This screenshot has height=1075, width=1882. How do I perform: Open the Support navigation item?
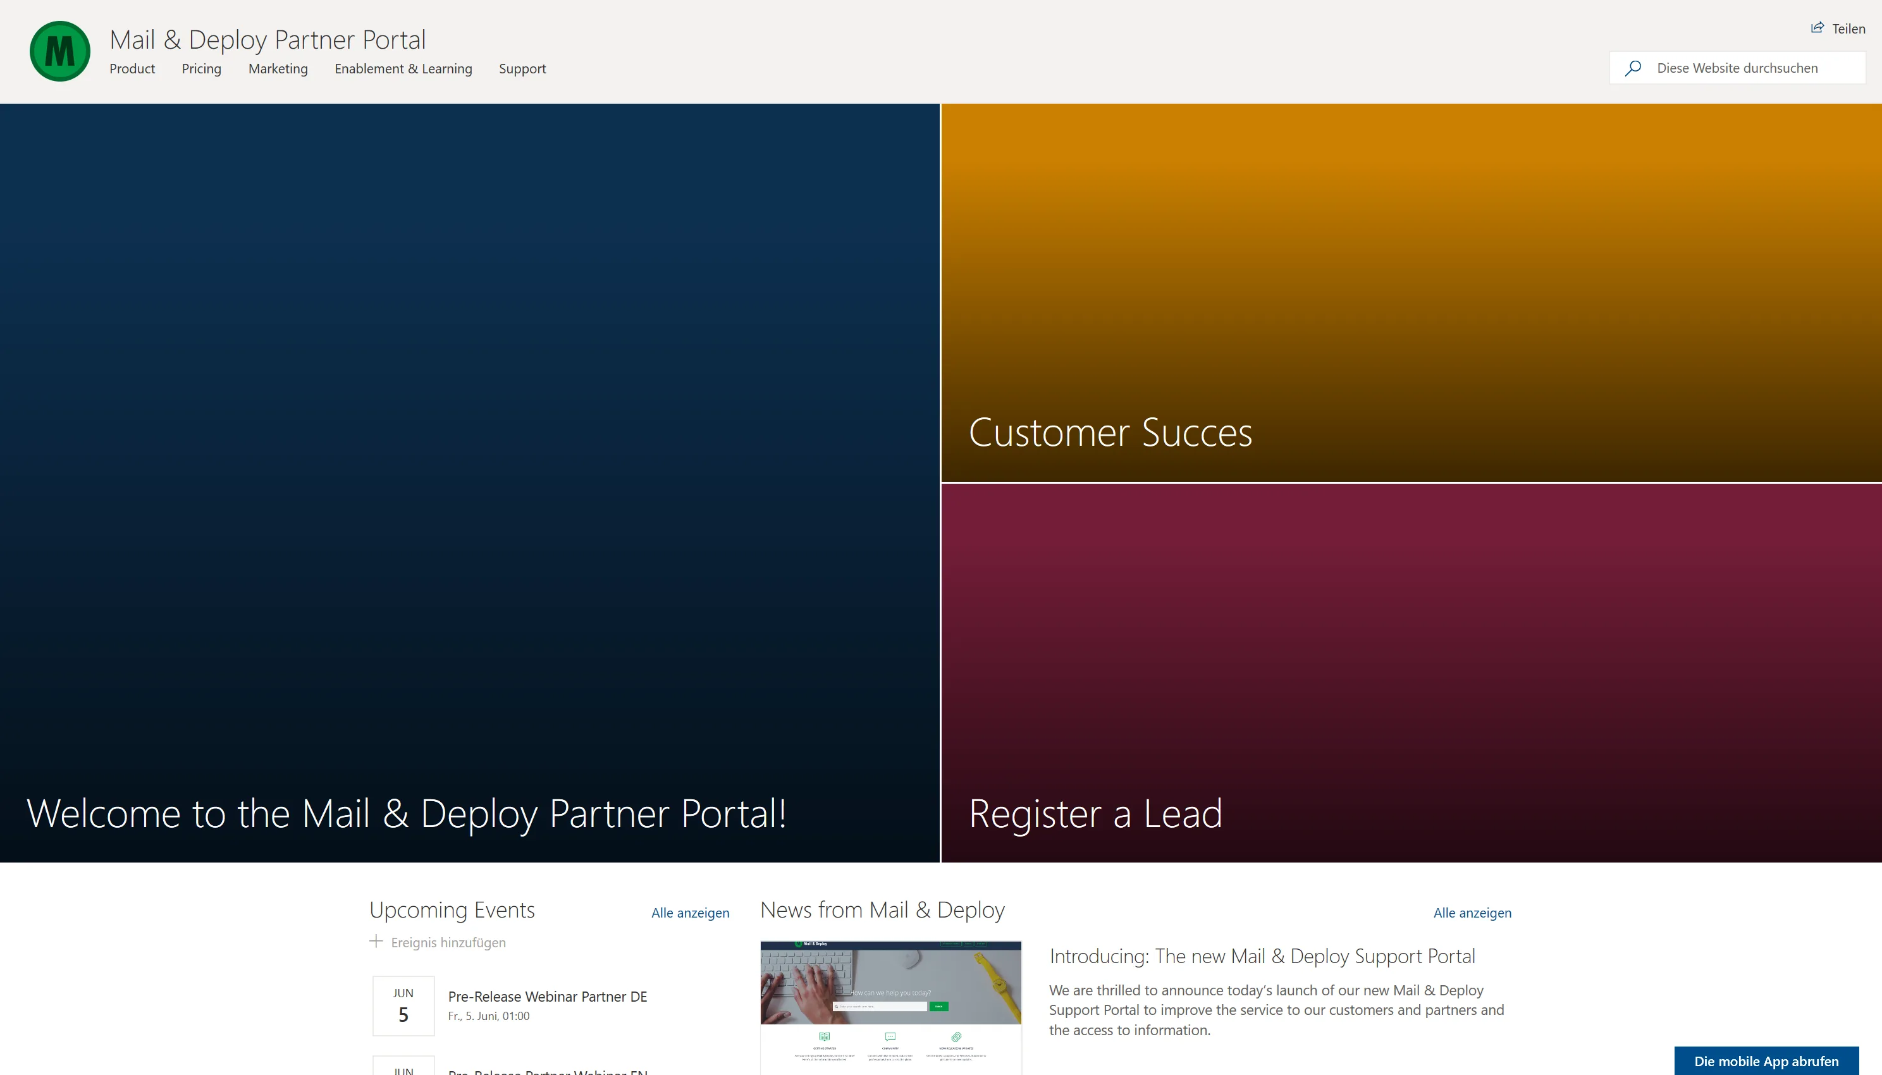click(522, 69)
